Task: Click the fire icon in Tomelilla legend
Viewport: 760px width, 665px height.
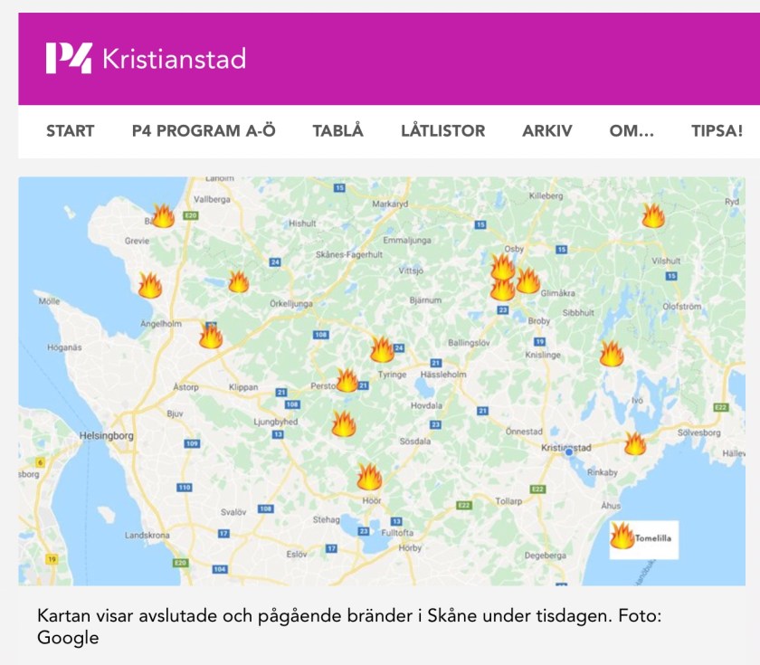Action: pos(622,536)
